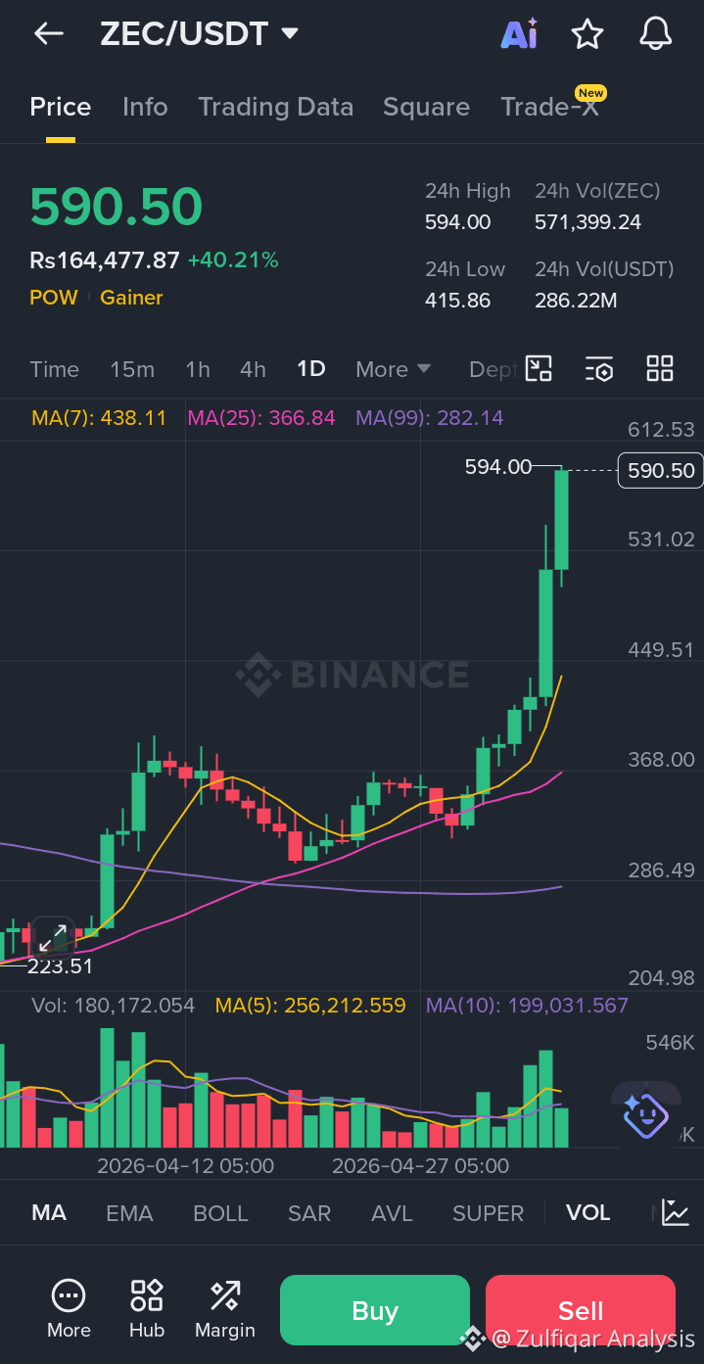Screen dimensions: 704x1364
Task: Tap the back arrow icon
Action: tap(48, 33)
